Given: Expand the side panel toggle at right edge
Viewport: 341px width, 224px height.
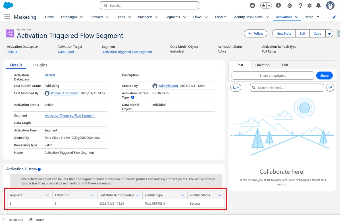Looking at the screenshot, I should tap(338, 34).
